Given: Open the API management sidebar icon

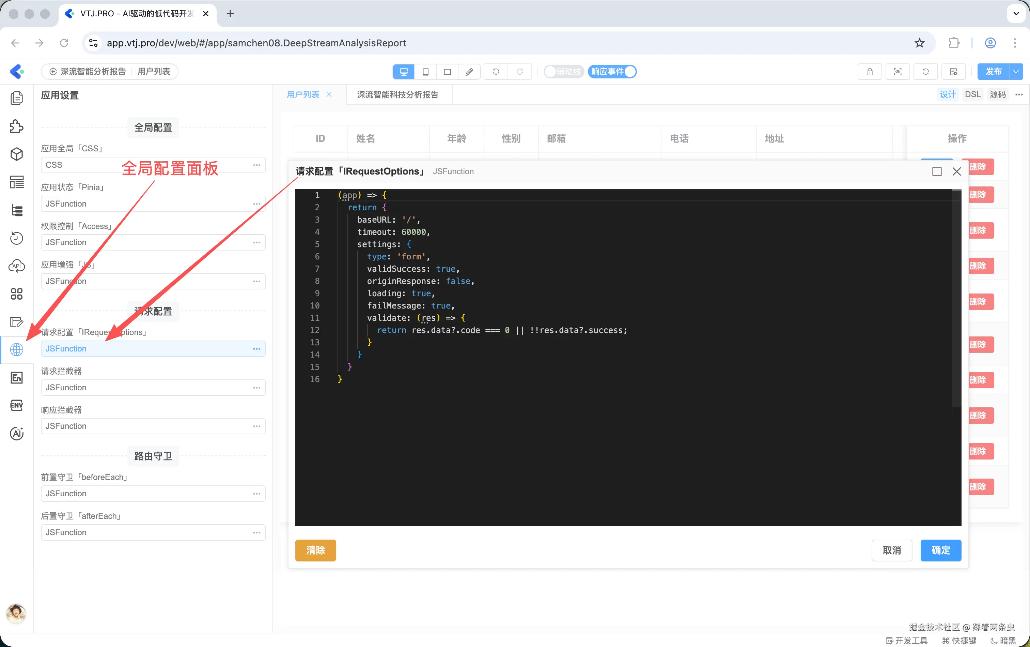Looking at the screenshot, I should coord(16,266).
